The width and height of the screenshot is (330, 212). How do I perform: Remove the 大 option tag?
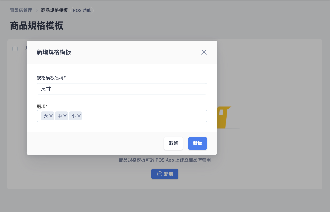51,116
